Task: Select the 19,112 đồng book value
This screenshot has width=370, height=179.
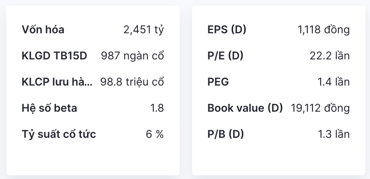Action: [320, 108]
